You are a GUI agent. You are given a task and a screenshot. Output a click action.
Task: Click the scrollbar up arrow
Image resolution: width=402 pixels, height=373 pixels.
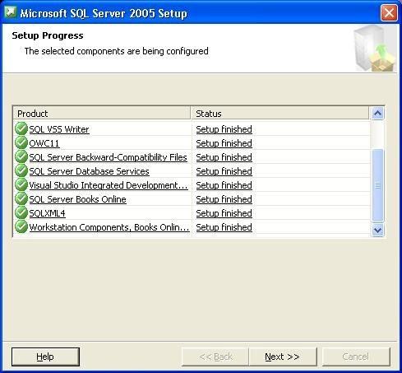pos(377,114)
